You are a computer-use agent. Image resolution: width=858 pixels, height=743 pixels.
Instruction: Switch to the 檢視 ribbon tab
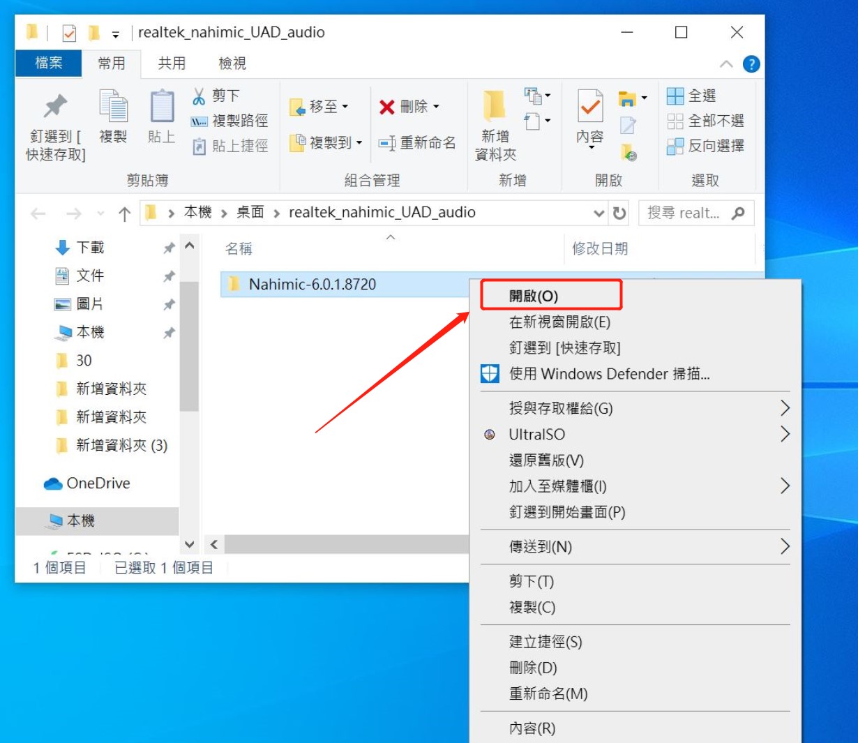click(232, 63)
